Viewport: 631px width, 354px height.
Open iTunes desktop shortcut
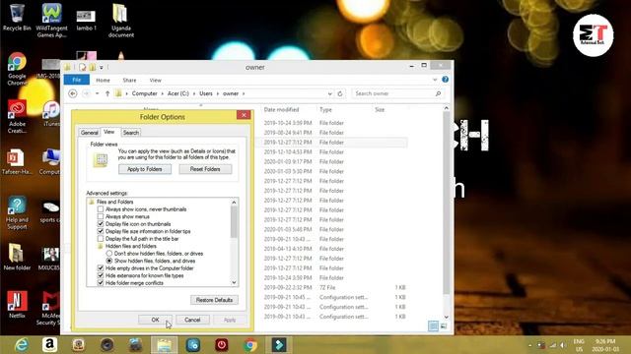pos(51,114)
